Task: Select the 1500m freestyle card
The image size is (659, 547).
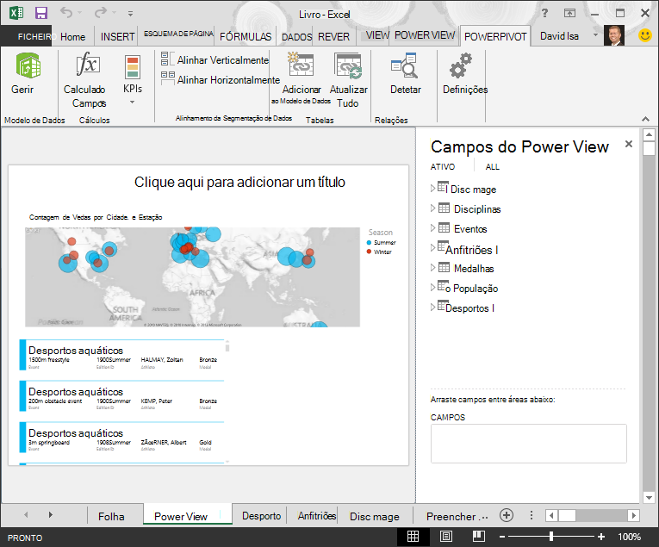Action: point(121,355)
